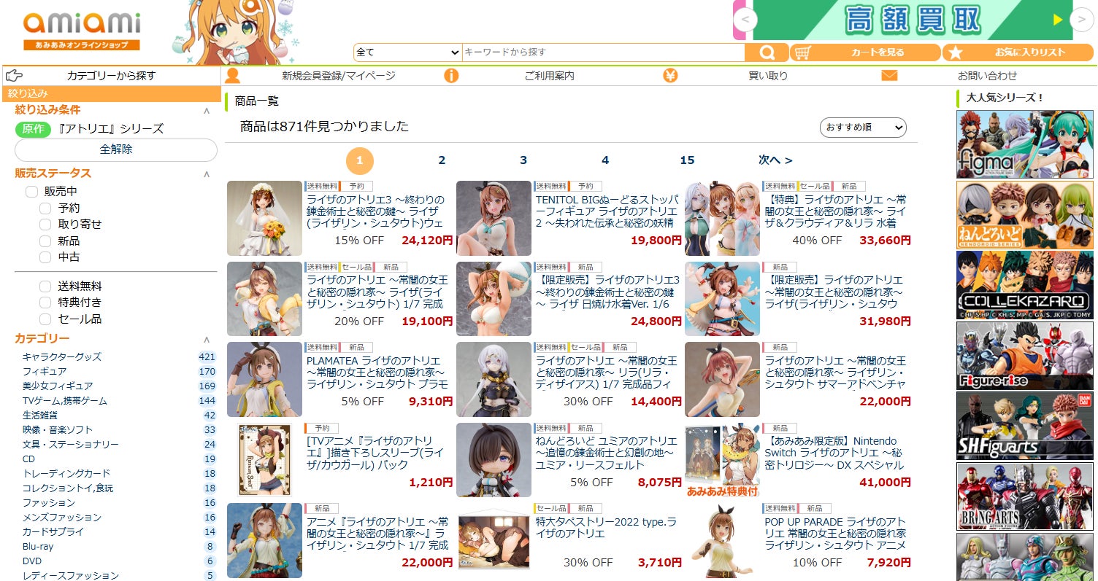Image resolution: width=1098 pixels, height=581 pixels.
Task: Click the envelope contact icon
Action: pyautogui.click(x=889, y=76)
